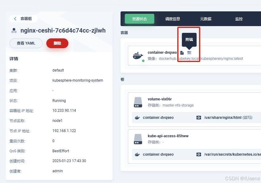261x183 pixels.
Task: Click 卷 section heading
Action: pos(122,80)
